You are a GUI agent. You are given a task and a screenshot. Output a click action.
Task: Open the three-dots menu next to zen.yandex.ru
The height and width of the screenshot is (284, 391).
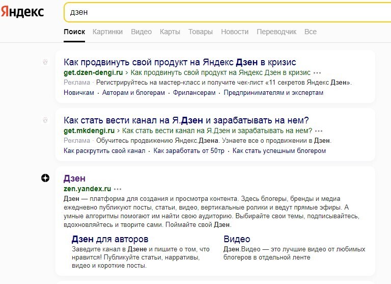(x=118, y=189)
